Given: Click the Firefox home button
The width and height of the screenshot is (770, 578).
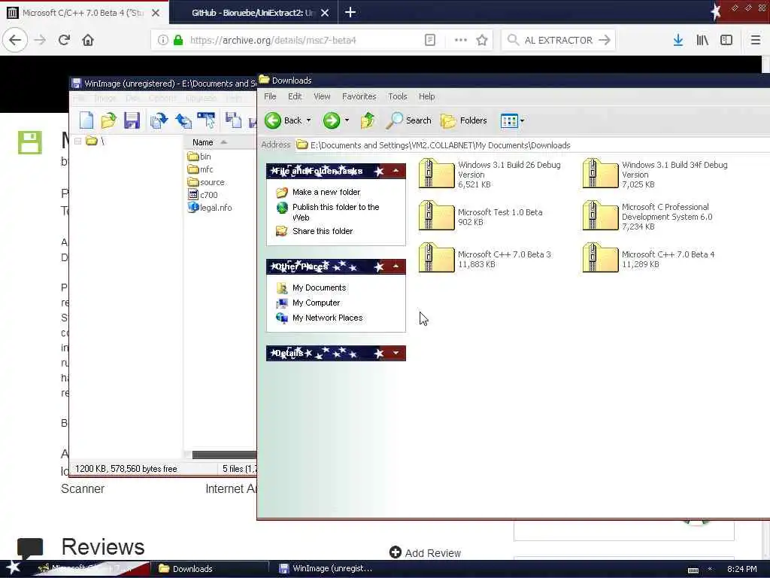Looking at the screenshot, I should (x=88, y=40).
